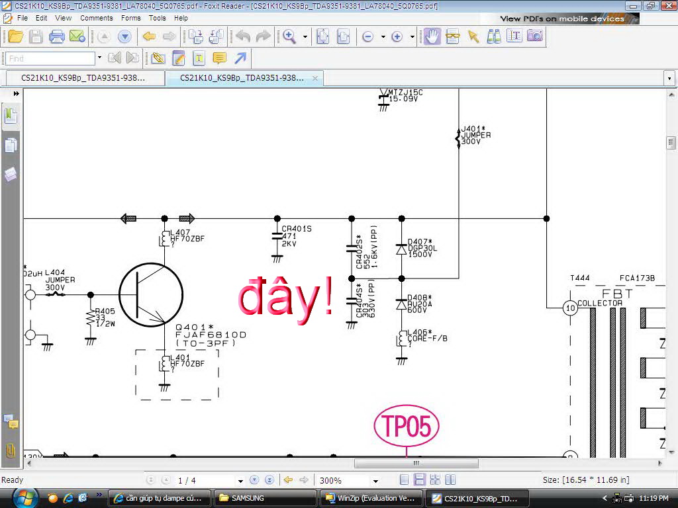This screenshot has width=678, height=508.
Task: Click the redo arrow icon
Action: 263,37
